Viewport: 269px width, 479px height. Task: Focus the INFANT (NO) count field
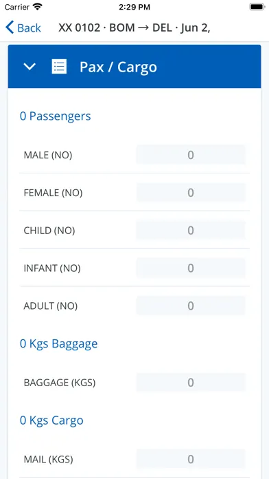point(191,268)
